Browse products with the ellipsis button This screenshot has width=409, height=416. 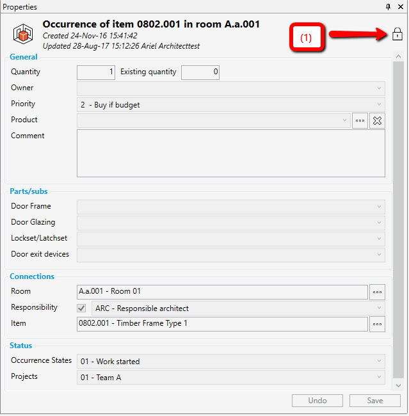point(360,121)
